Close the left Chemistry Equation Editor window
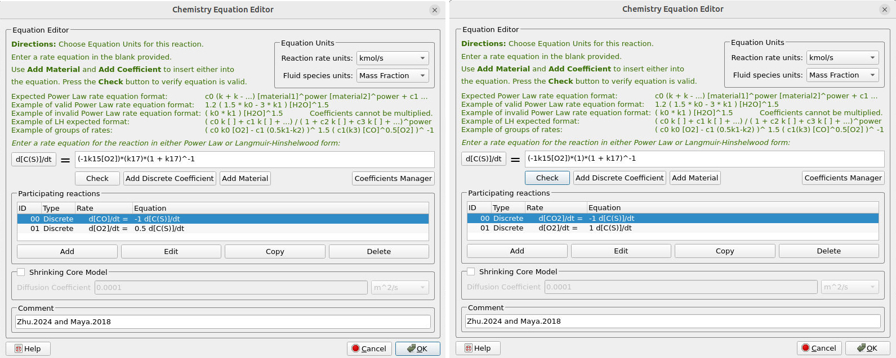The height and width of the screenshot is (358, 896). (x=434, y=10)
